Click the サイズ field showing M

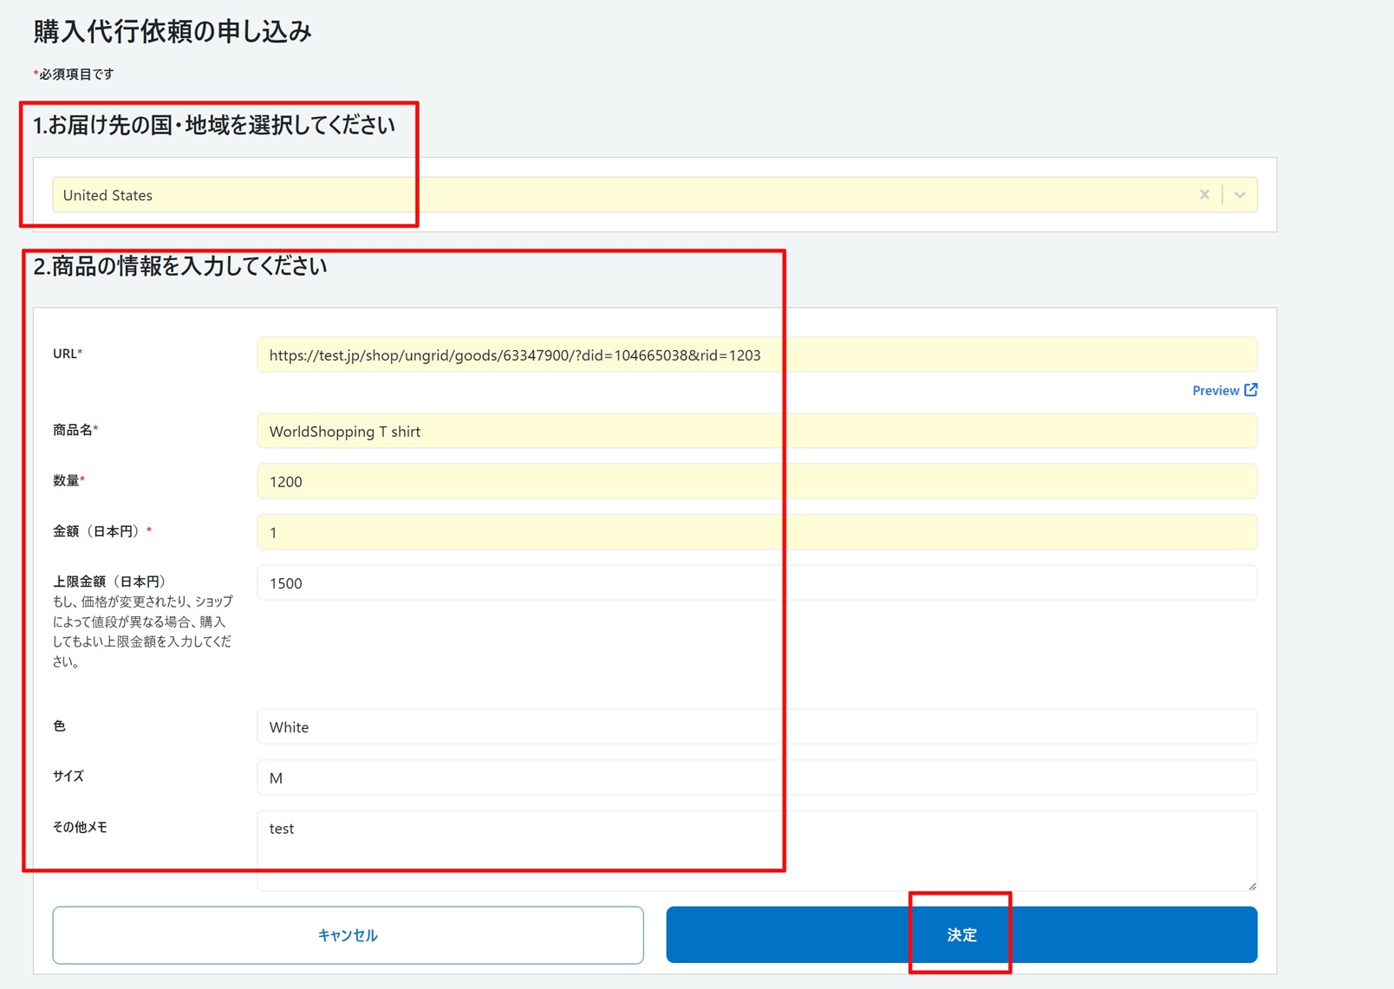click(x=607, y=778)
